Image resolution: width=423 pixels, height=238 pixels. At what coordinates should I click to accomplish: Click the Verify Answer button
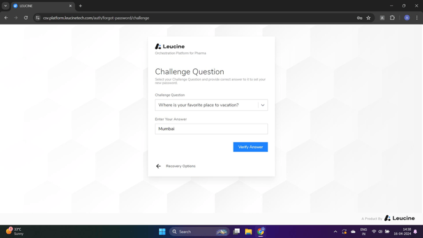pyautogui.click(x=250, y=147)
